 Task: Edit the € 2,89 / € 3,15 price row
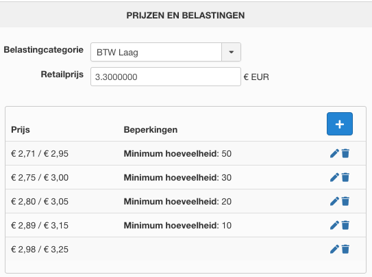tap(334, 225)
